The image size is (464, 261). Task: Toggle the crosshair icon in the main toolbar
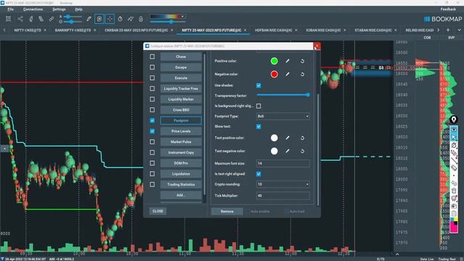coord(109,19)
